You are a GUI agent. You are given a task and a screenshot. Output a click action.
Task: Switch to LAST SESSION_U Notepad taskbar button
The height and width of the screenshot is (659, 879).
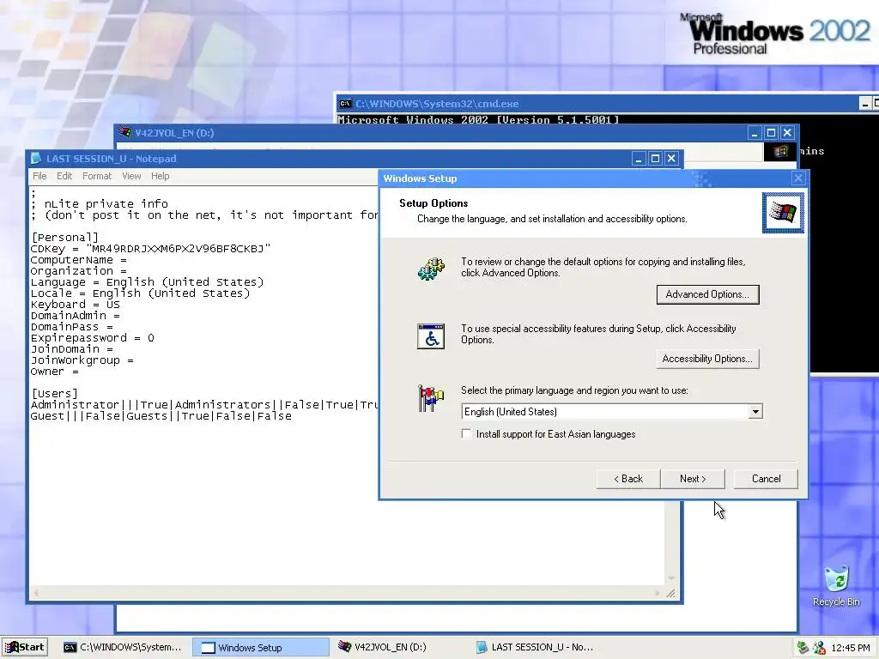tap(535, 647)
